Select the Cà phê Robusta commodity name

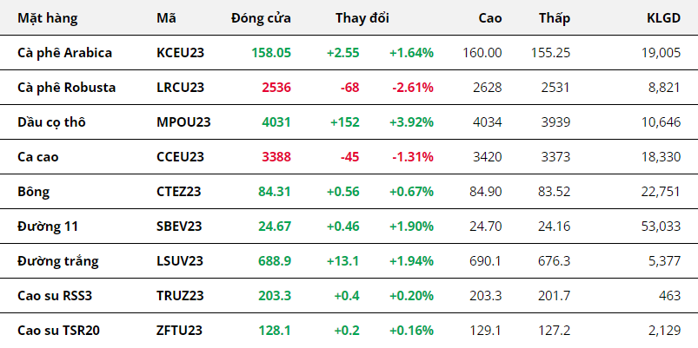(x=66, y=87)
